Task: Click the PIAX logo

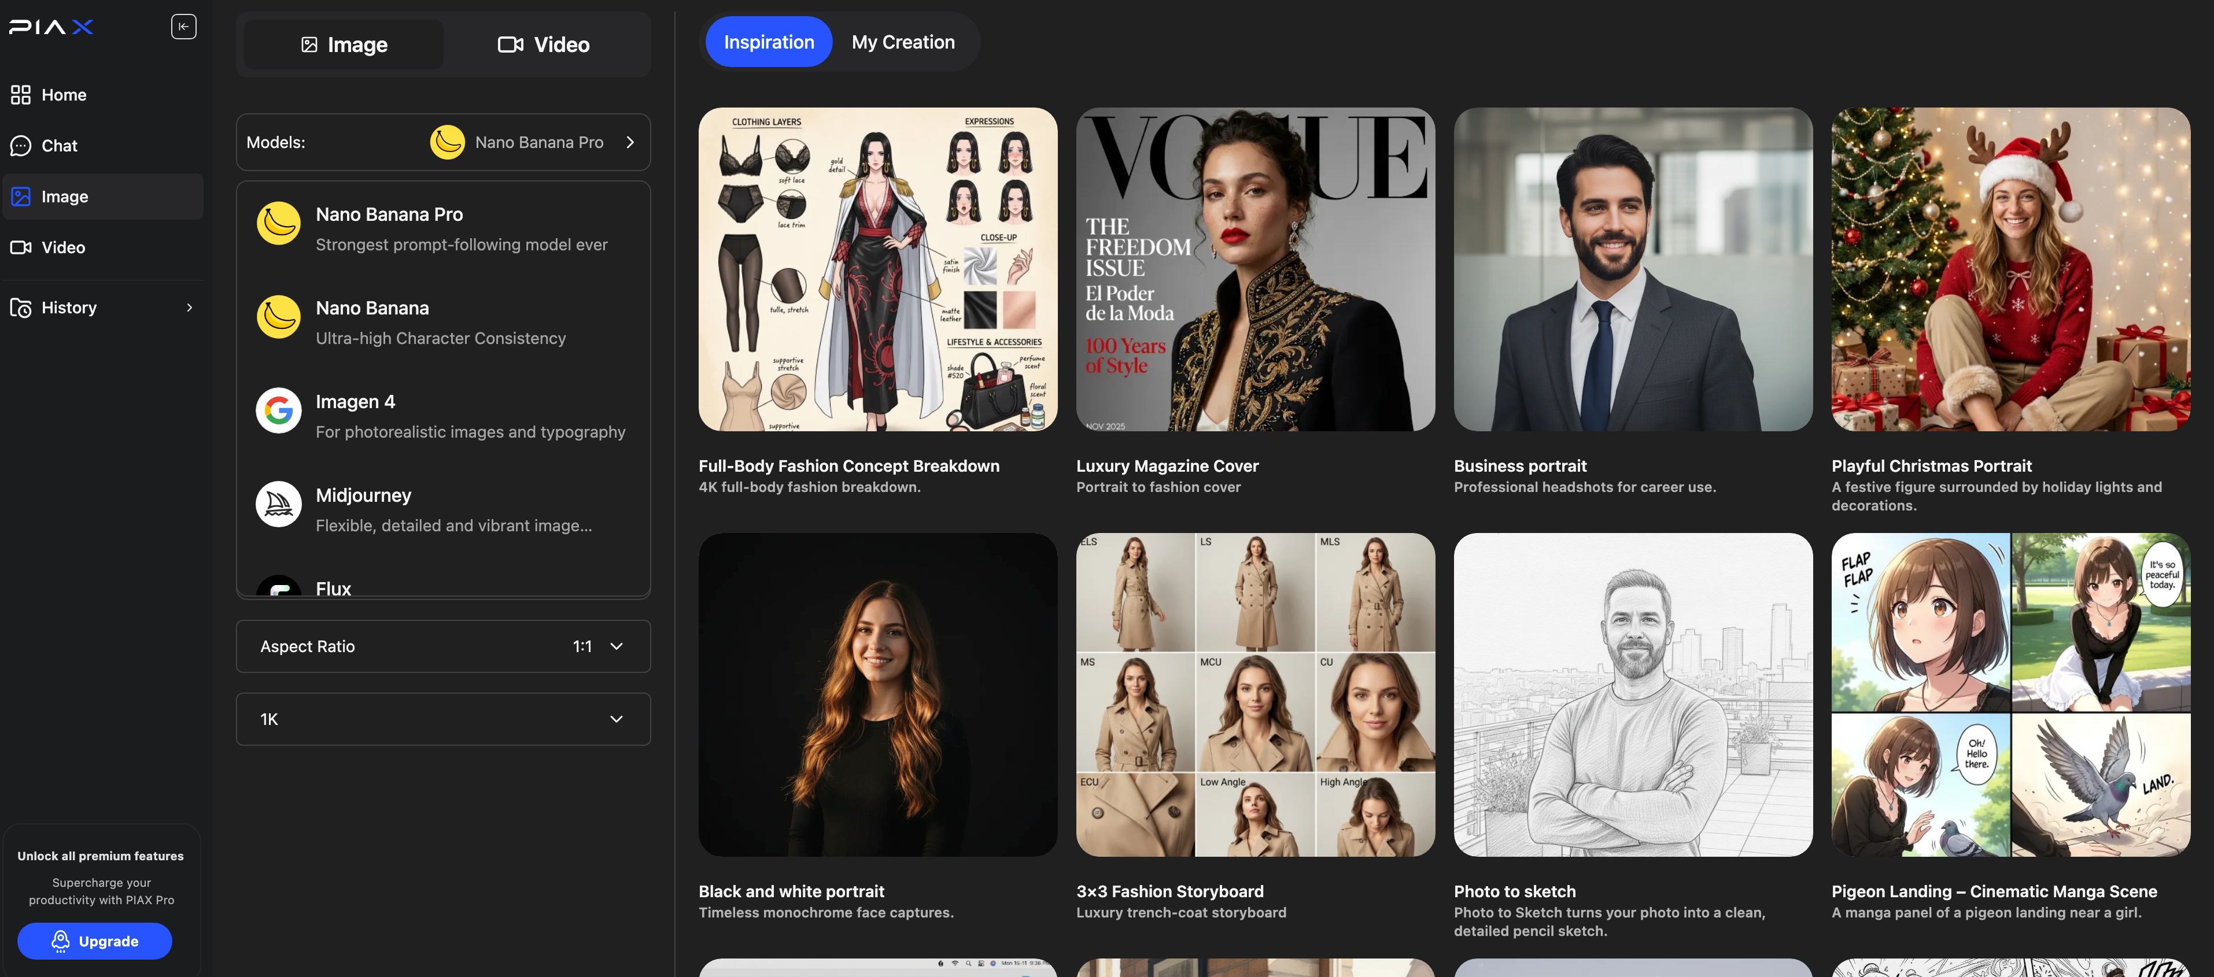Action: [51, 28]
